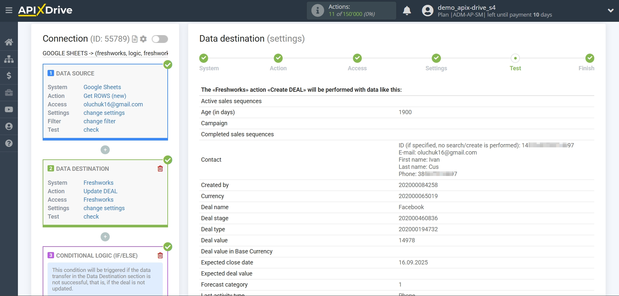Click the connection name field
The height and width of the screenshot is (296, 619).
[x=105, y=53]
